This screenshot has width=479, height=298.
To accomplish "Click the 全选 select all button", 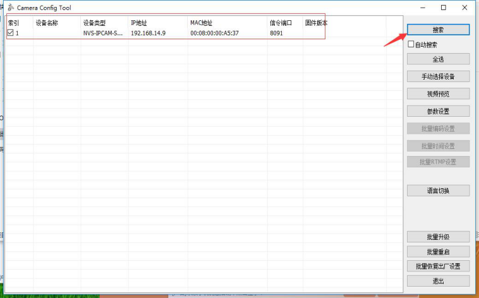I will pyautogui.click(x=438, y=59).
